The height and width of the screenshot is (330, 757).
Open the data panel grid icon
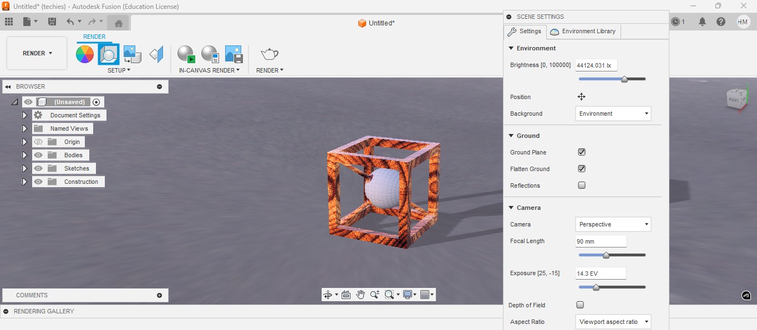tap(9, 22)
